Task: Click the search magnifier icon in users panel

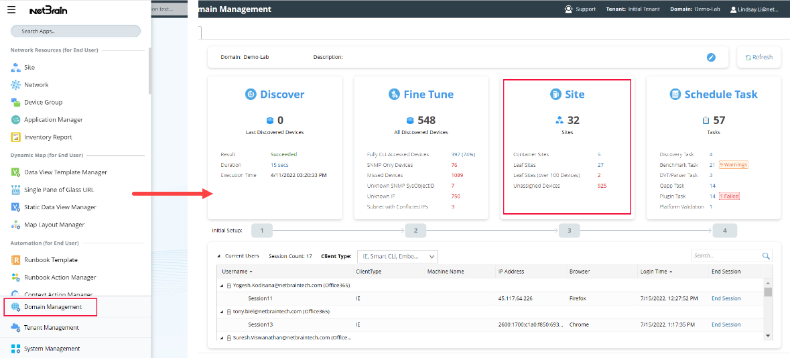Action: 766,256
